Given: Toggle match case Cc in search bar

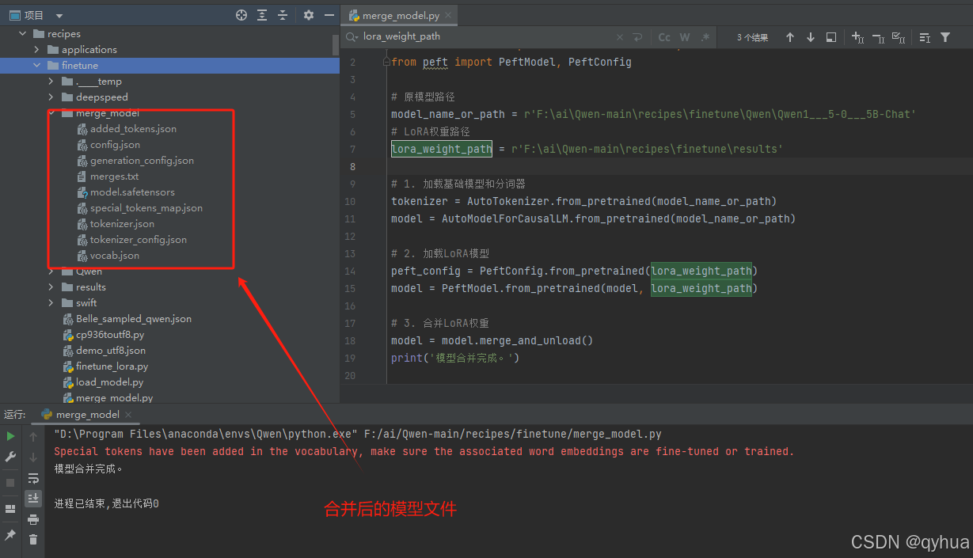Looking at the screenshot, I should click(664, 37).
